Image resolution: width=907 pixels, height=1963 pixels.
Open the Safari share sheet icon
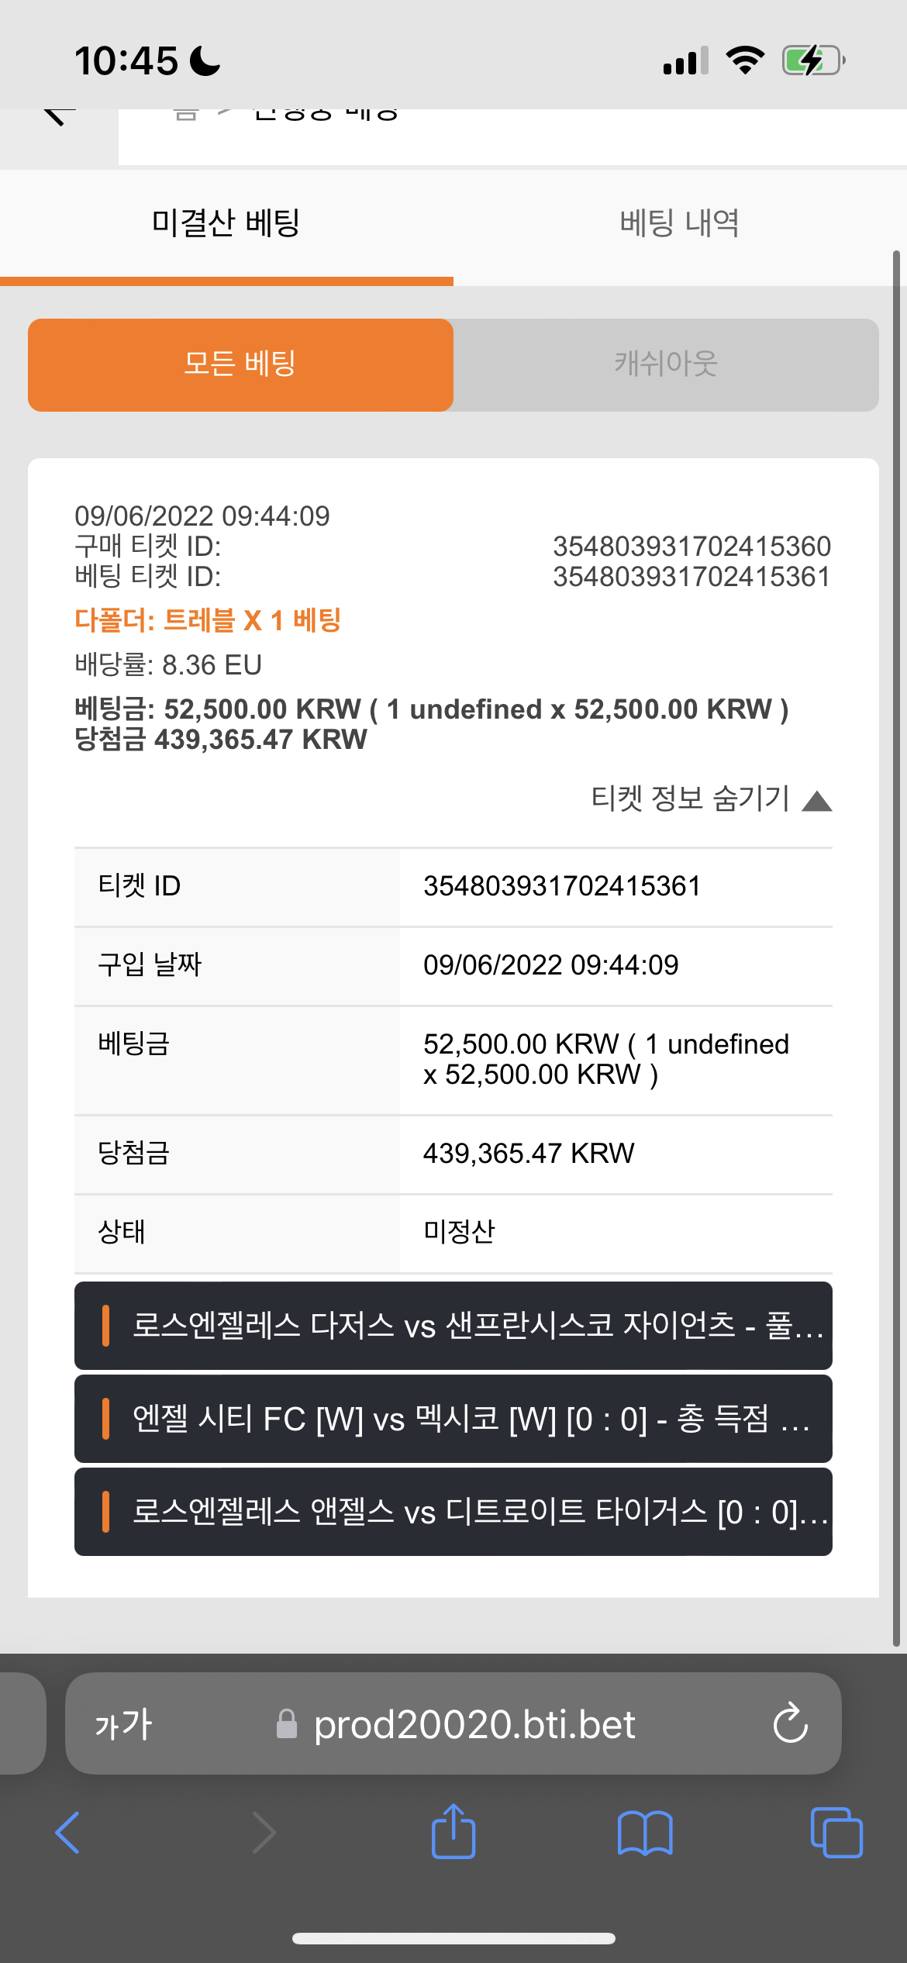[453, 1831]
